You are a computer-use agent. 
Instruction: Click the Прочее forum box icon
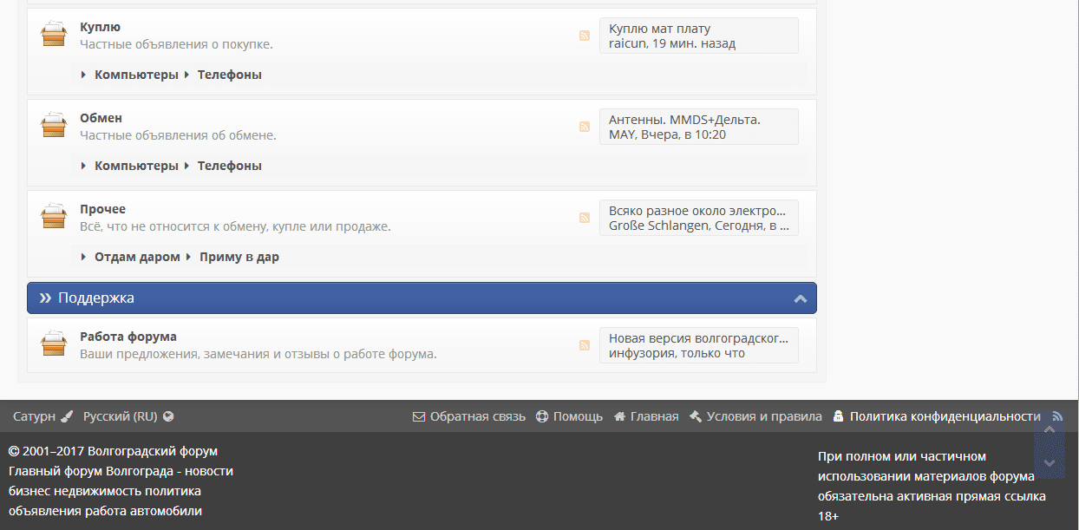[54, 217]
